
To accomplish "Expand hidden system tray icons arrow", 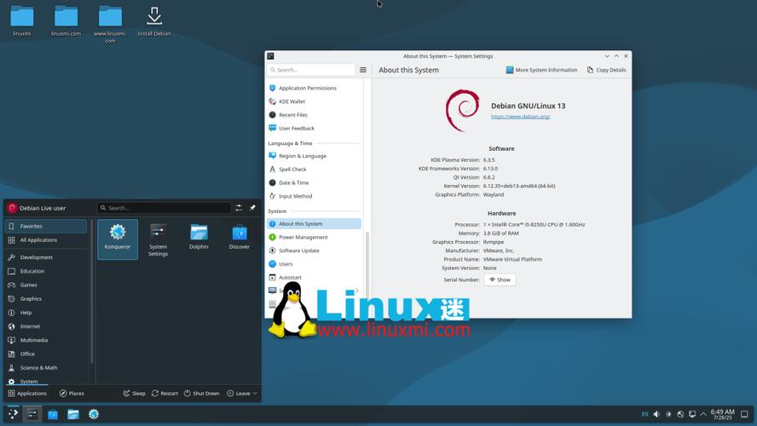I will point(703,414).
